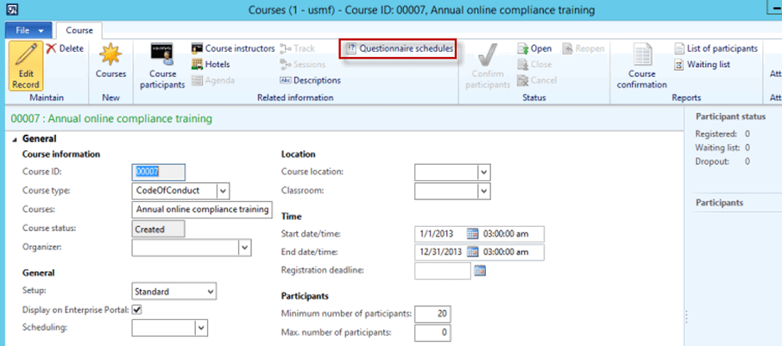Viewport: 782px width, 346px height.
Task: Create new course with Courses star icon
Action: pos(110,60)
